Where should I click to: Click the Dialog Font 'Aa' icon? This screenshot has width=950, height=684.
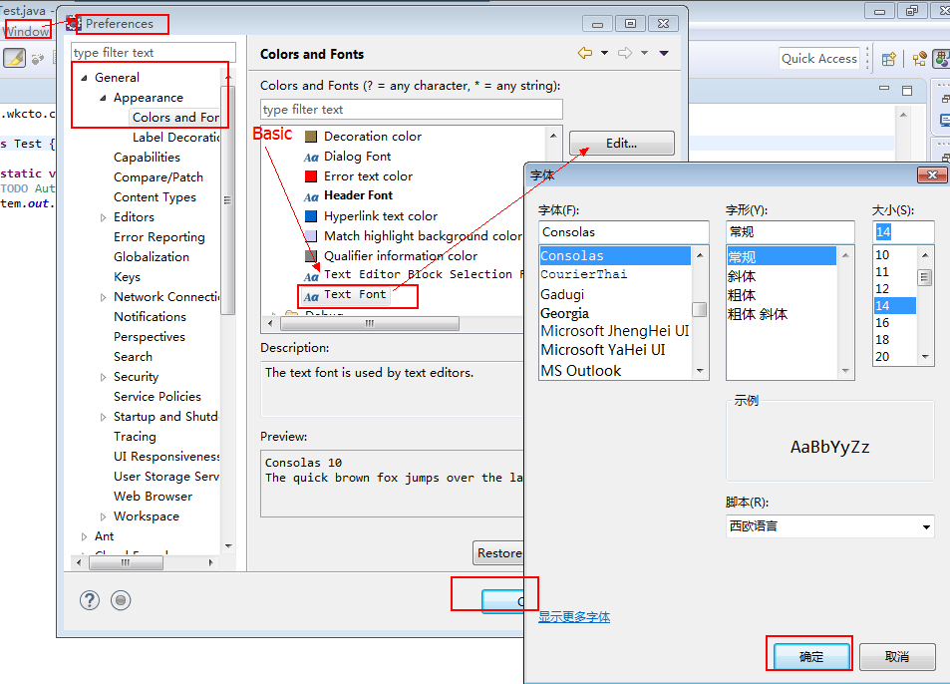(x=311, y=157)
